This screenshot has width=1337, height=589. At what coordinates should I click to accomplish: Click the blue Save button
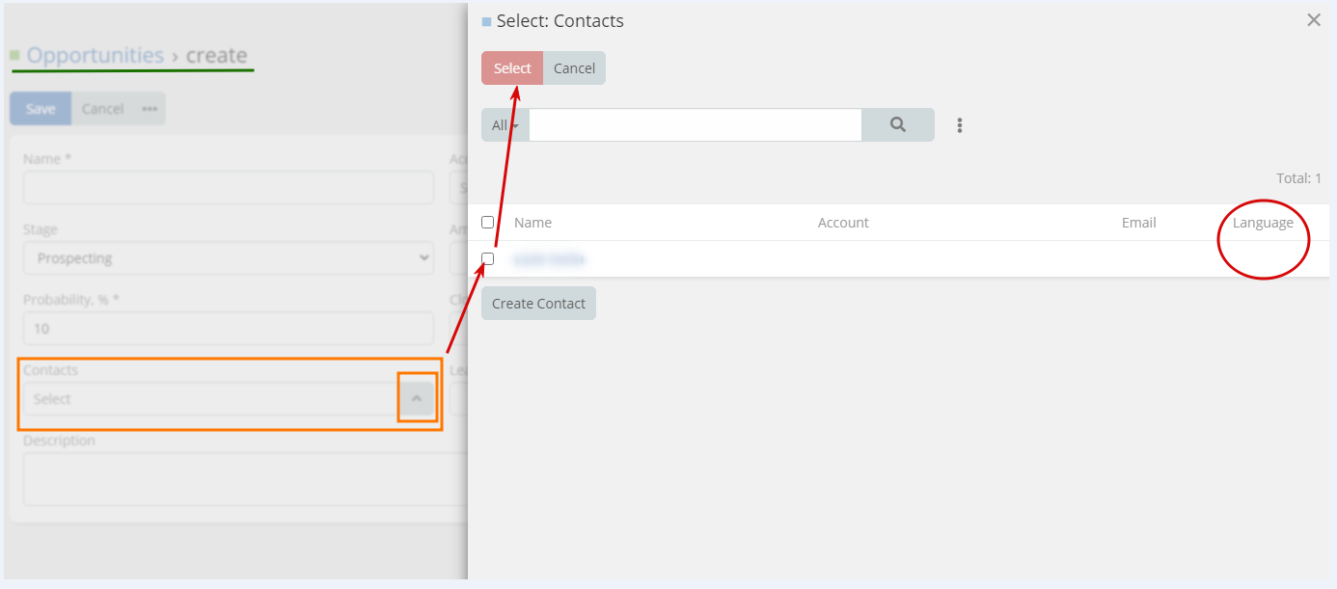pos(40,109)
